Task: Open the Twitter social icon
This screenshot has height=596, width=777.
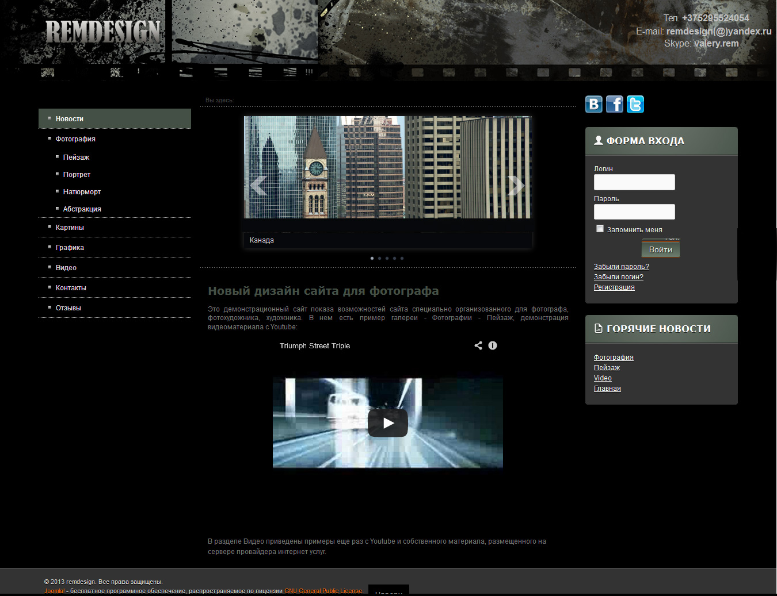Action: click(635, 104)
